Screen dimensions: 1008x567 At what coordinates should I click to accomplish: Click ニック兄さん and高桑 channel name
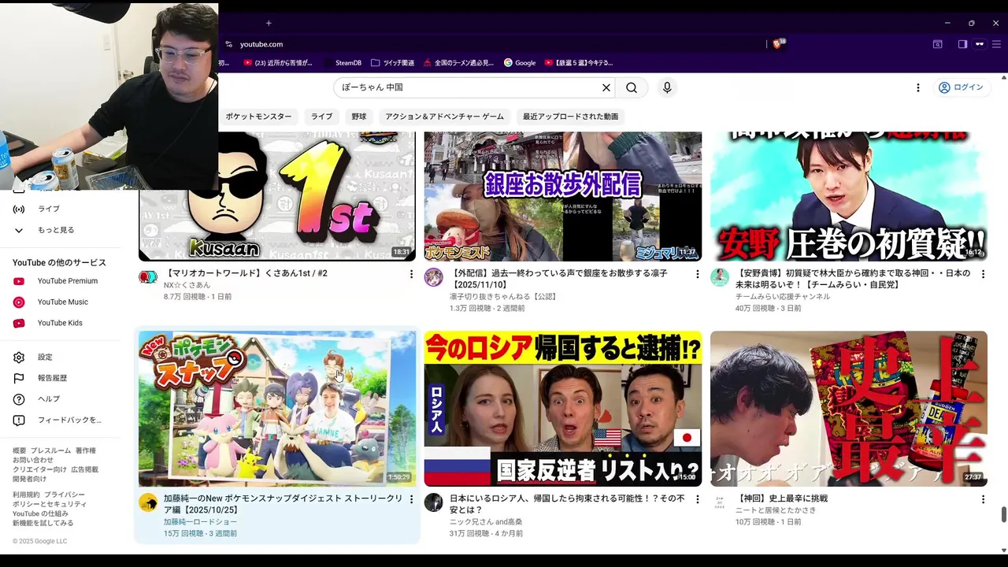tap(486, 522)
